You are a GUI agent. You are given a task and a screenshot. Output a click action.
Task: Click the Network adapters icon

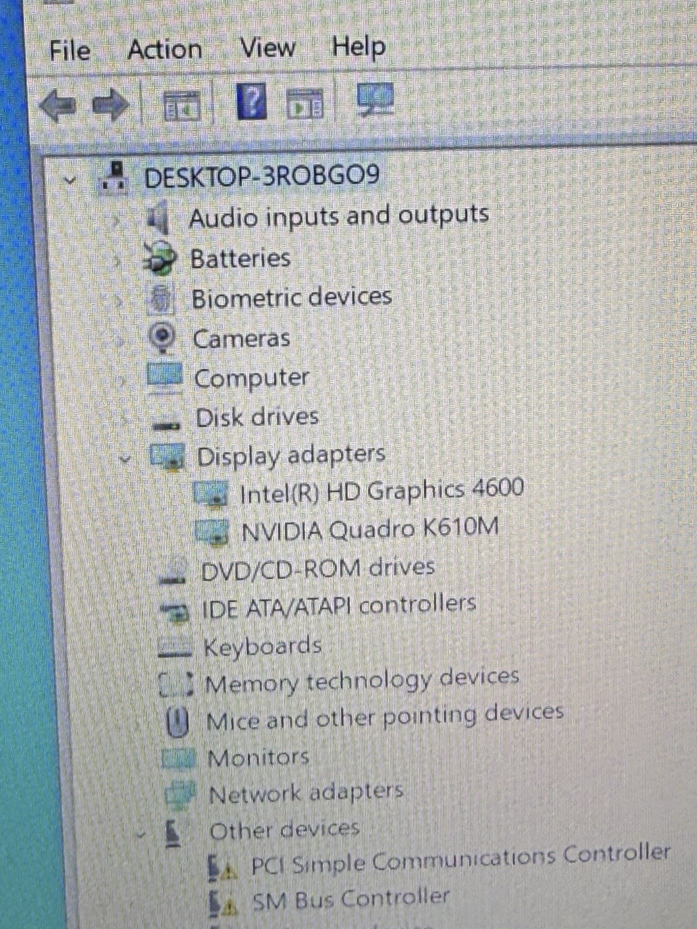(181, 795)
